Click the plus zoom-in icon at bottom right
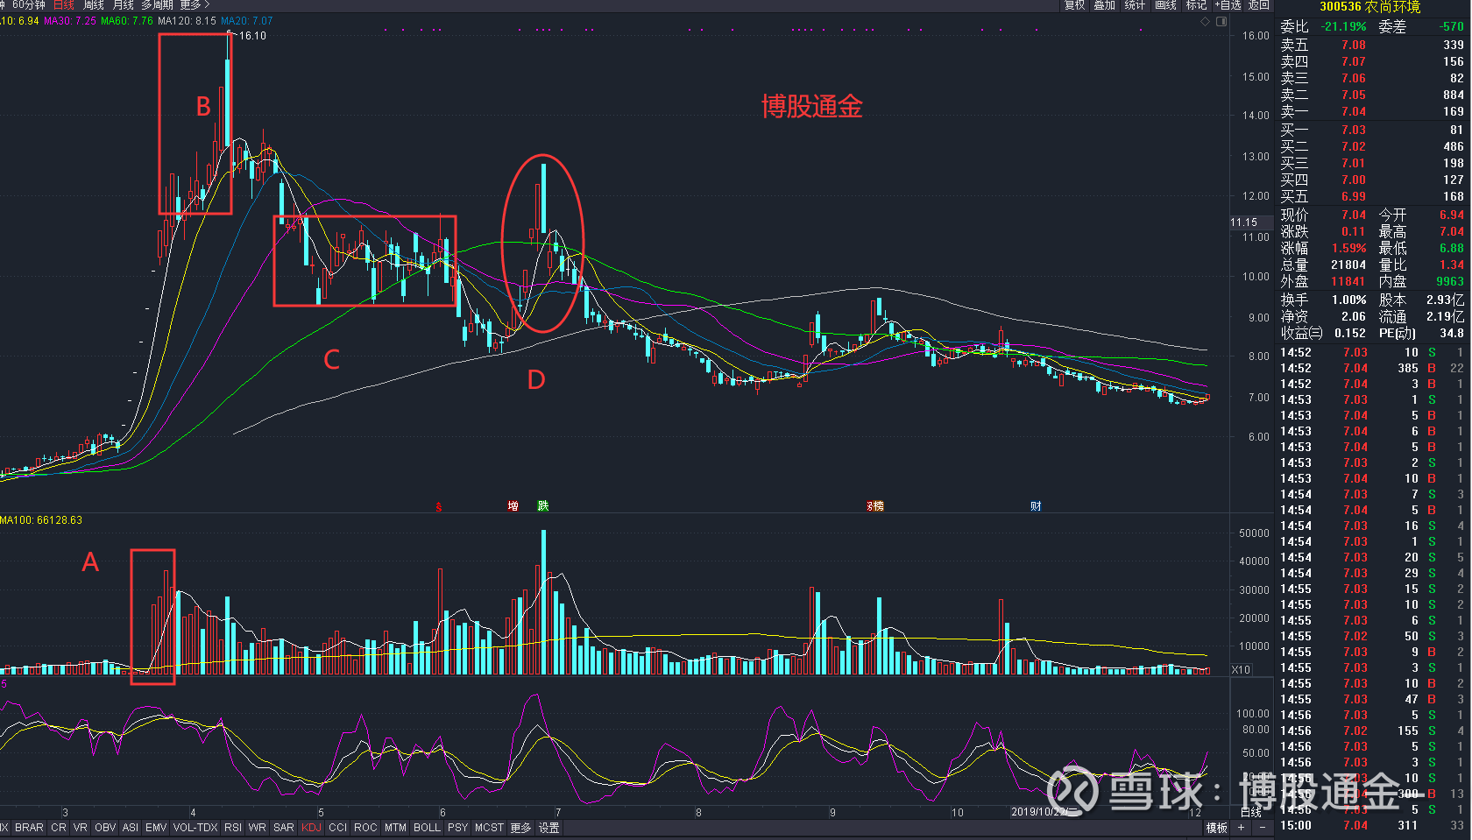 point(1242,828)
